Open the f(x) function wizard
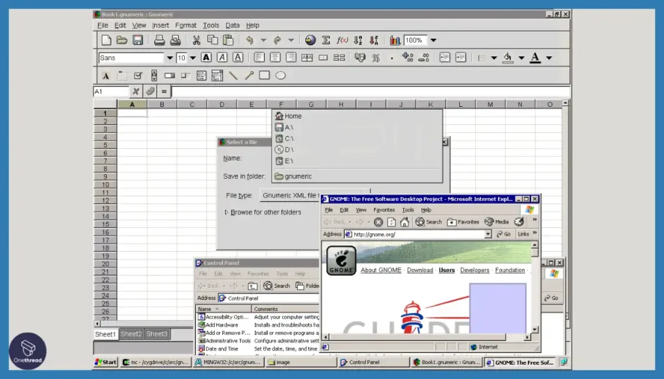Viewport: 664px width, 379px height. pyautogui.click(x=342, y=40)
